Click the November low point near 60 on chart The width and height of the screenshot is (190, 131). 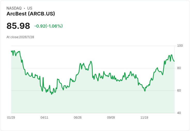(x=145, y=91)
